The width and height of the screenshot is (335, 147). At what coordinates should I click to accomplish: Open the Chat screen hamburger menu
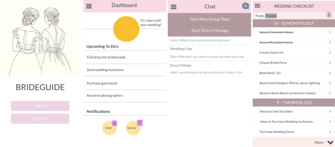[173, 7]
